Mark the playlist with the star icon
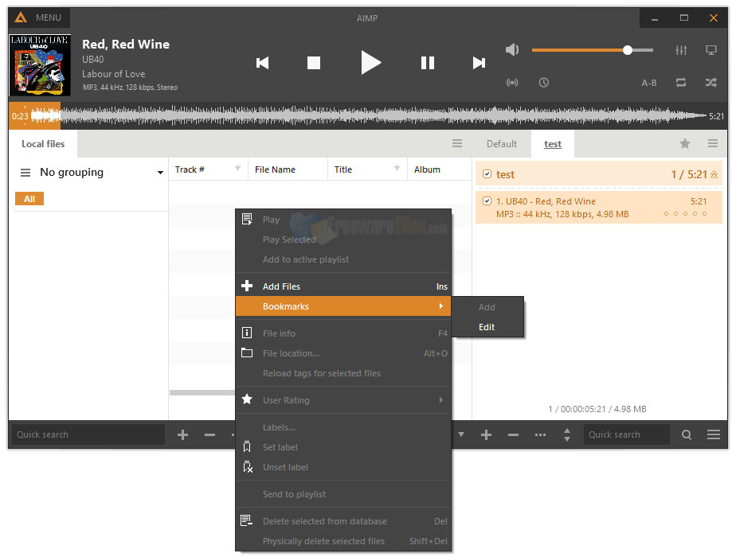732x557 pixels. pyautogui.click(x=684, y=144)
